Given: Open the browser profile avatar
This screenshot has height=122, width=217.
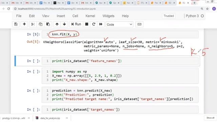Looking at the screenshot, I should tap(214, 9).
